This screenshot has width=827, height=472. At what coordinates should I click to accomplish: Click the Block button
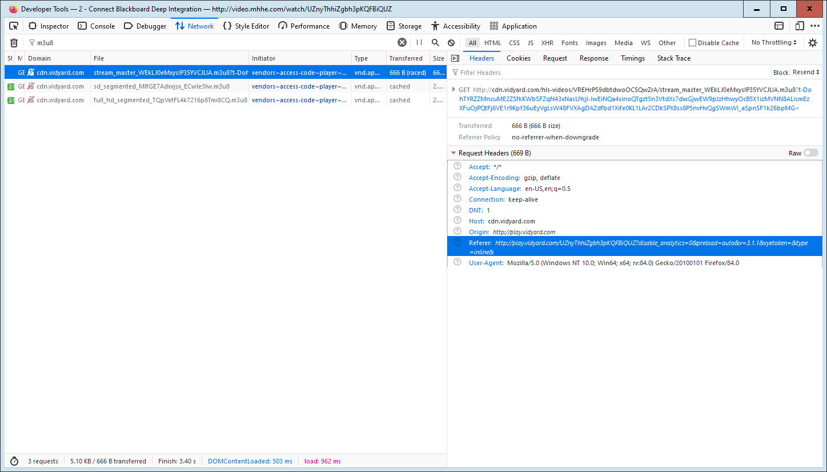(780, 73)
